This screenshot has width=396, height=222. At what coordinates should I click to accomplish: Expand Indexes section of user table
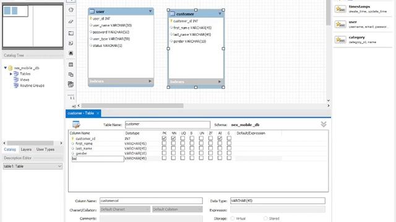pos(150,81)
